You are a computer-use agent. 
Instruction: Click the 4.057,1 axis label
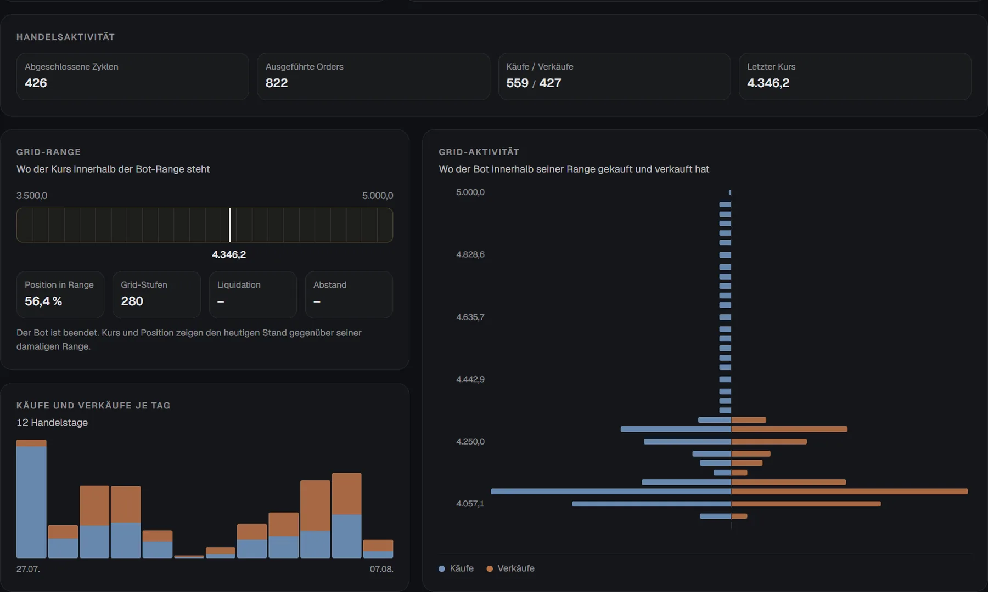coord(470,504)
